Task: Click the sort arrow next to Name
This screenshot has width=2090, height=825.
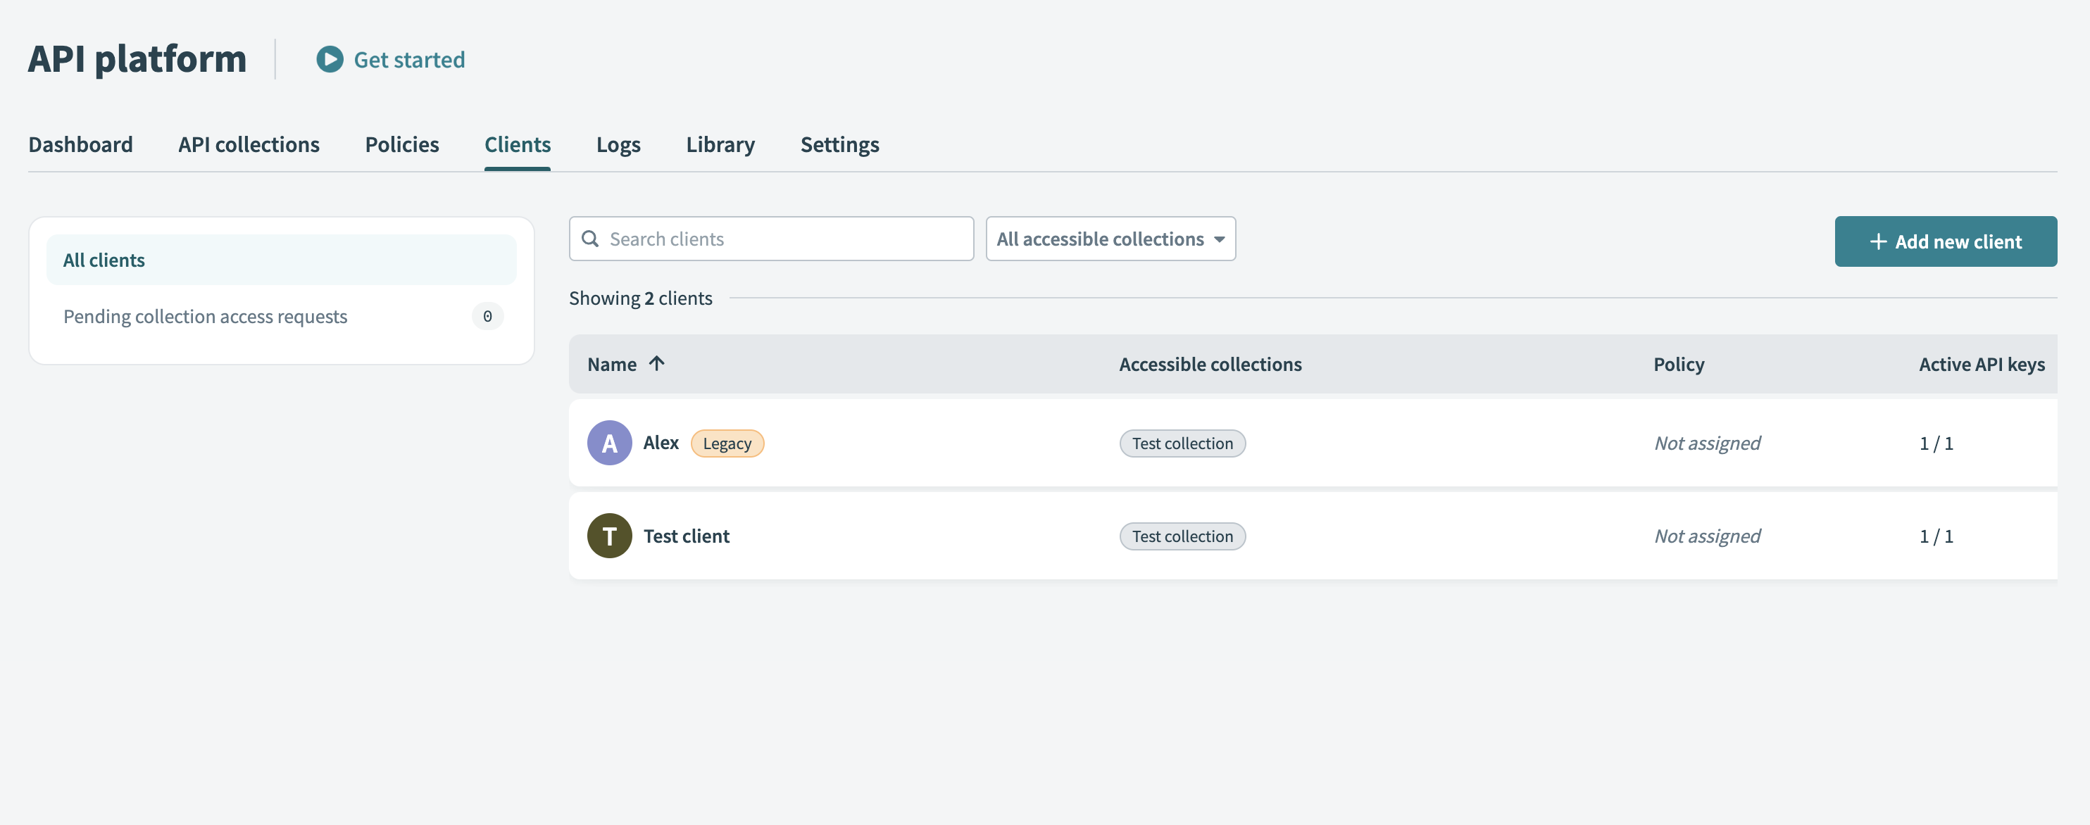Action: (x=656, y=364)
